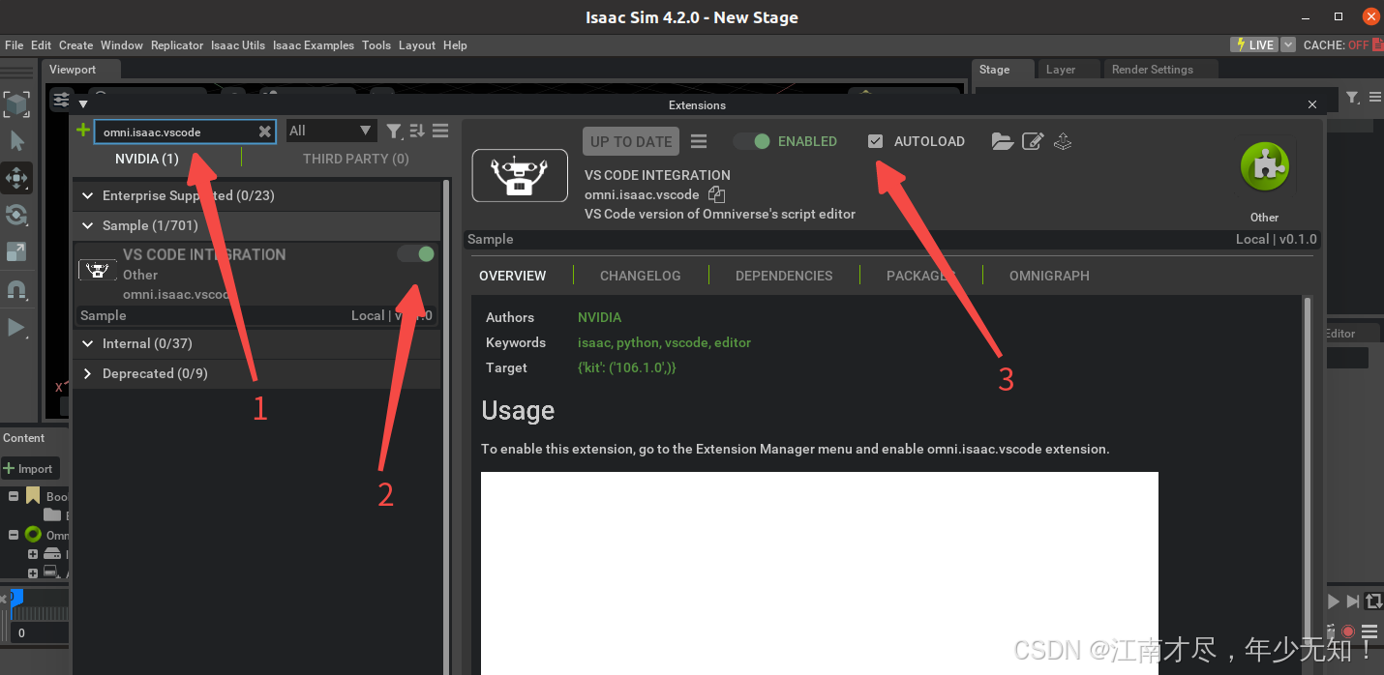Click the selection mode cube icon
The image size is (1384, 675).
click(16, 103)
